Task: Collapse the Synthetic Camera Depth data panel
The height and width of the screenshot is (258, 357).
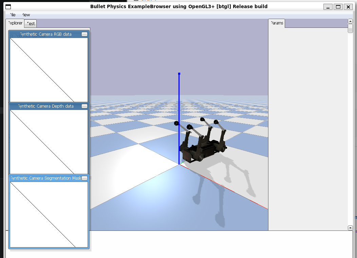Action: point(84,106)
